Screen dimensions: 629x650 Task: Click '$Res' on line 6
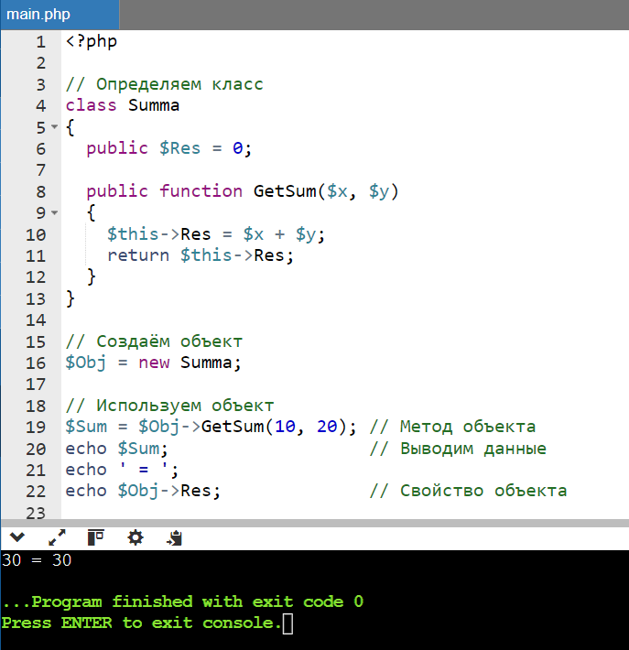click(180, 148)
